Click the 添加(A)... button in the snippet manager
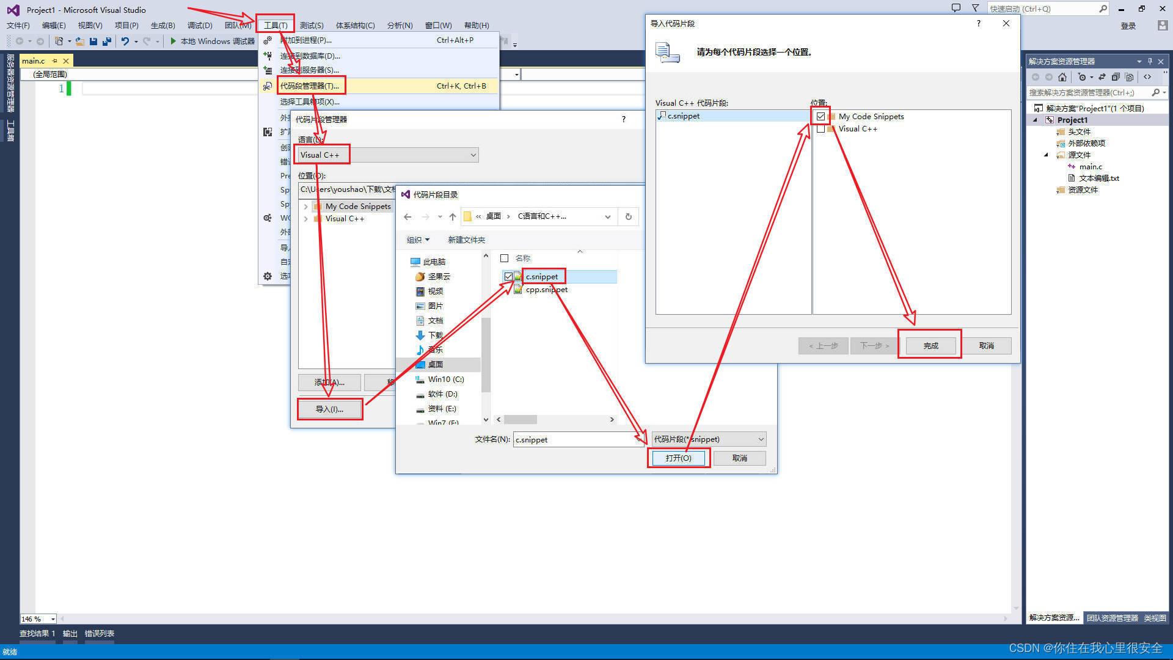The height and width of the screenshot is (660, 1173). 329,383
